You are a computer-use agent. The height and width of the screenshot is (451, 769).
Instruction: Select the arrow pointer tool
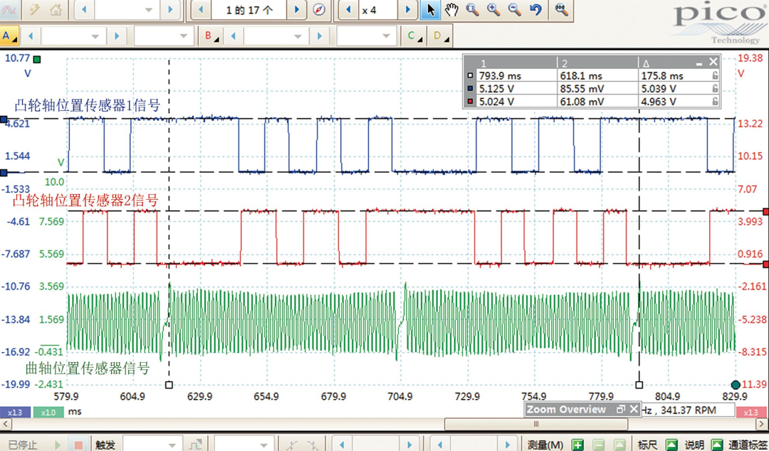coord(431,10)
